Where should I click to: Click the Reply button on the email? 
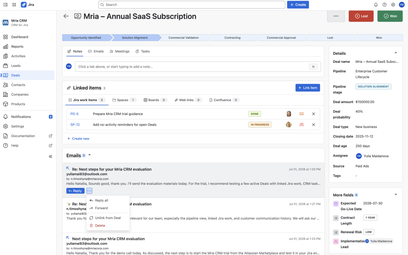tap(75, 191)
